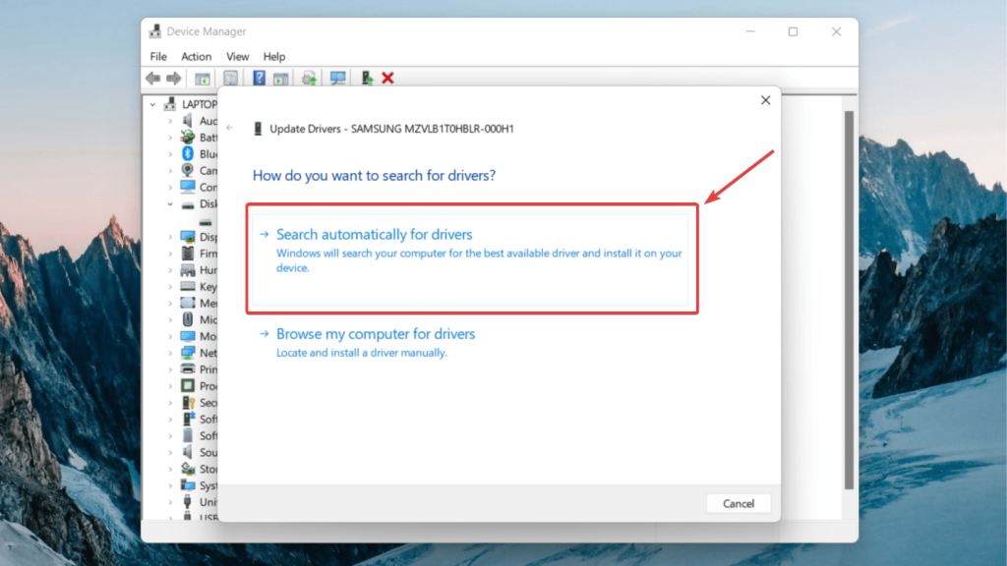
Task: Click the Cancel button in the wizard
Action: [738, 503]
